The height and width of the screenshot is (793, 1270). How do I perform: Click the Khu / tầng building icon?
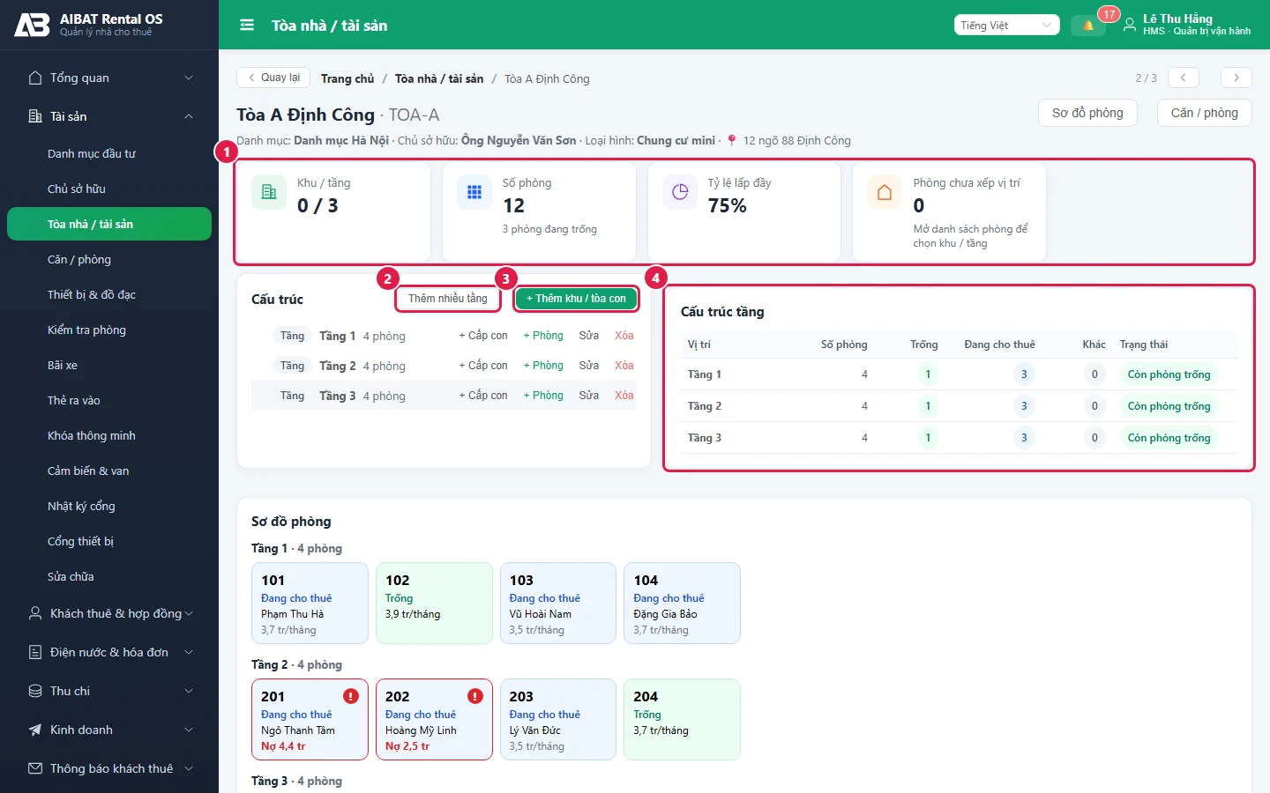coord(269,192)
